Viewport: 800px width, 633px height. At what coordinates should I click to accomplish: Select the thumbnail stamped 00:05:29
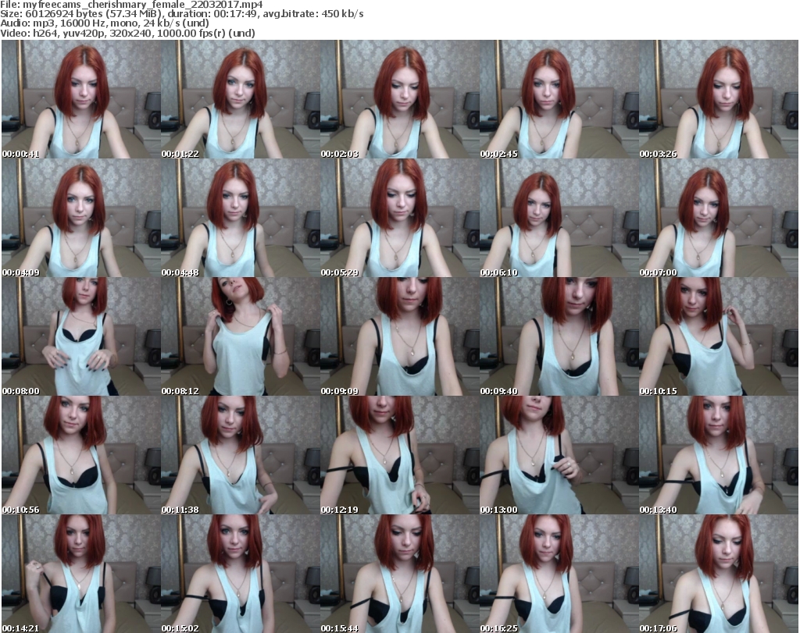click(399, 218)
